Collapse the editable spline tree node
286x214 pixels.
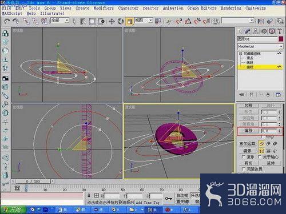pyautogui.click(x=240, y=54)
